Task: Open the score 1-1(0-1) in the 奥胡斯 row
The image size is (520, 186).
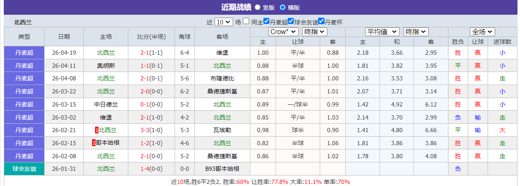Action: pos(151,66)
